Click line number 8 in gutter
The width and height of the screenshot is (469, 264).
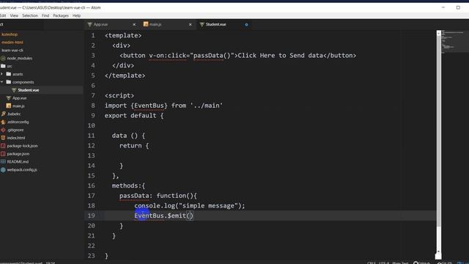[x=93, y=106]
